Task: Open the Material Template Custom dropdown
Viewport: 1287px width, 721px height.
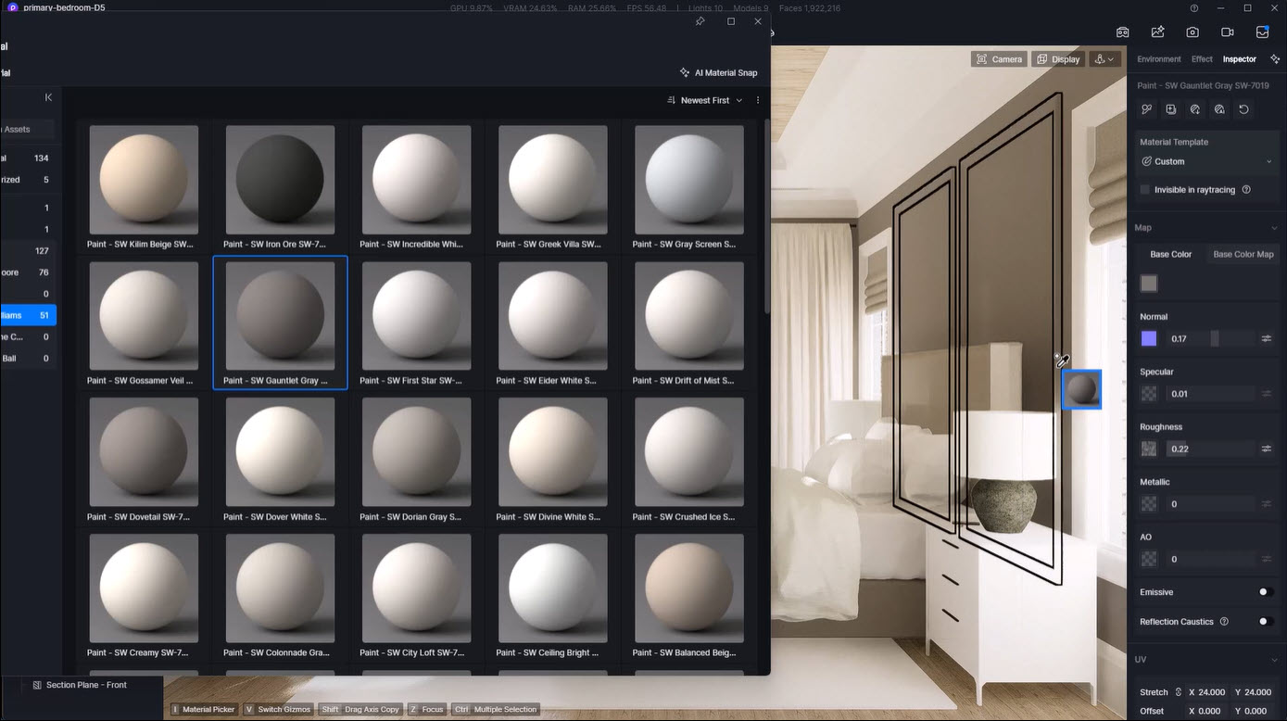Action: (1206, 161)
